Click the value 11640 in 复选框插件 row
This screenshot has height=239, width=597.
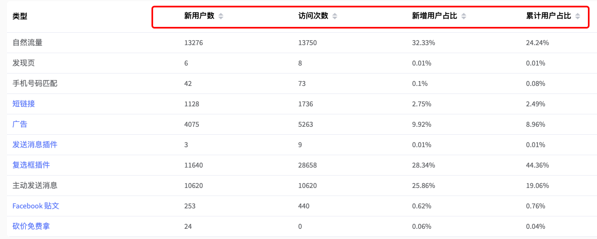tap(194, 165)
